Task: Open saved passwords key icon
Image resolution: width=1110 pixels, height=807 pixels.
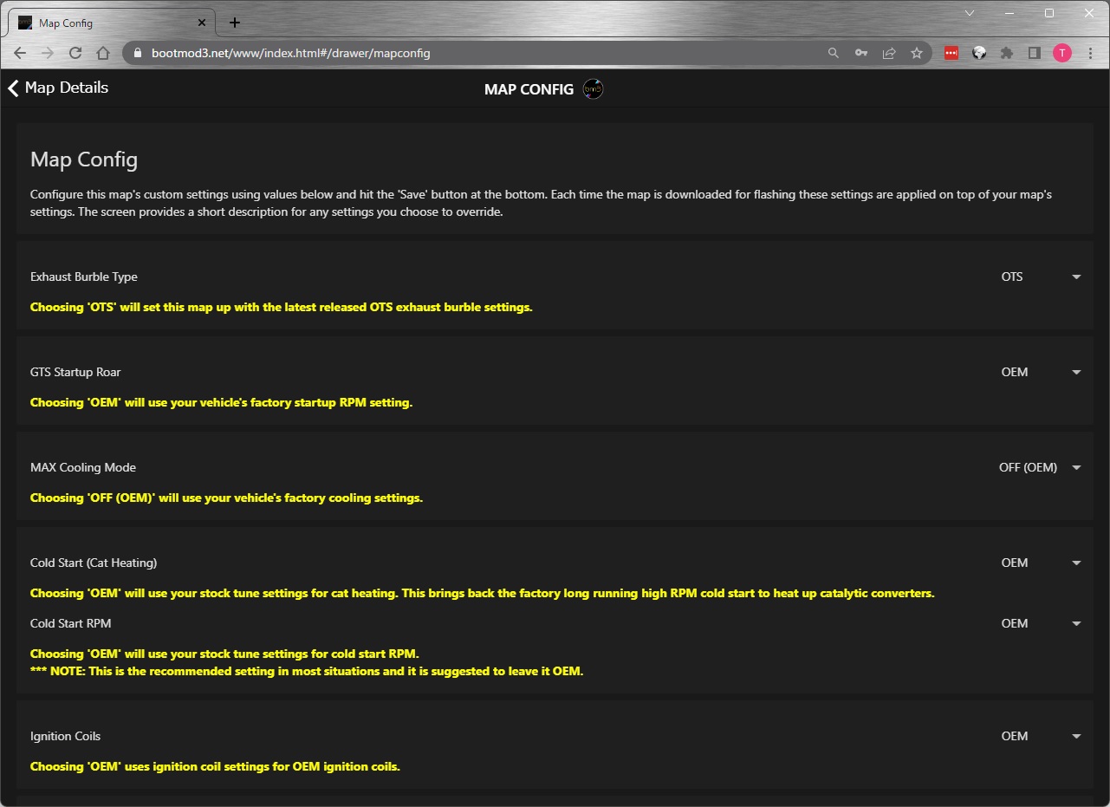Action: coord(861,53)
